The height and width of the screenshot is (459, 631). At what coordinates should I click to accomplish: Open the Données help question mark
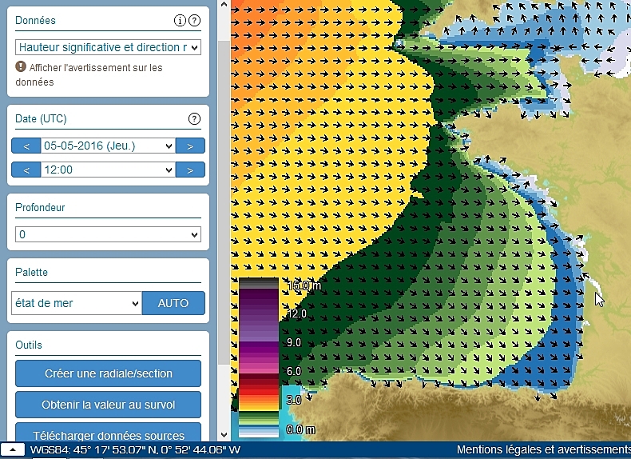pos(195,21)
